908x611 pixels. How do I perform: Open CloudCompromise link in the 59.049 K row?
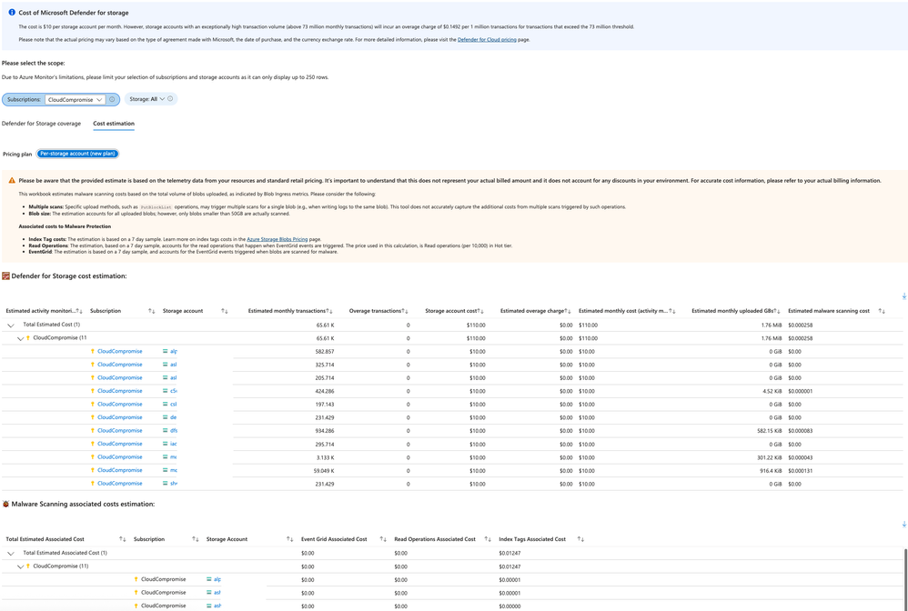pos(120,470)
